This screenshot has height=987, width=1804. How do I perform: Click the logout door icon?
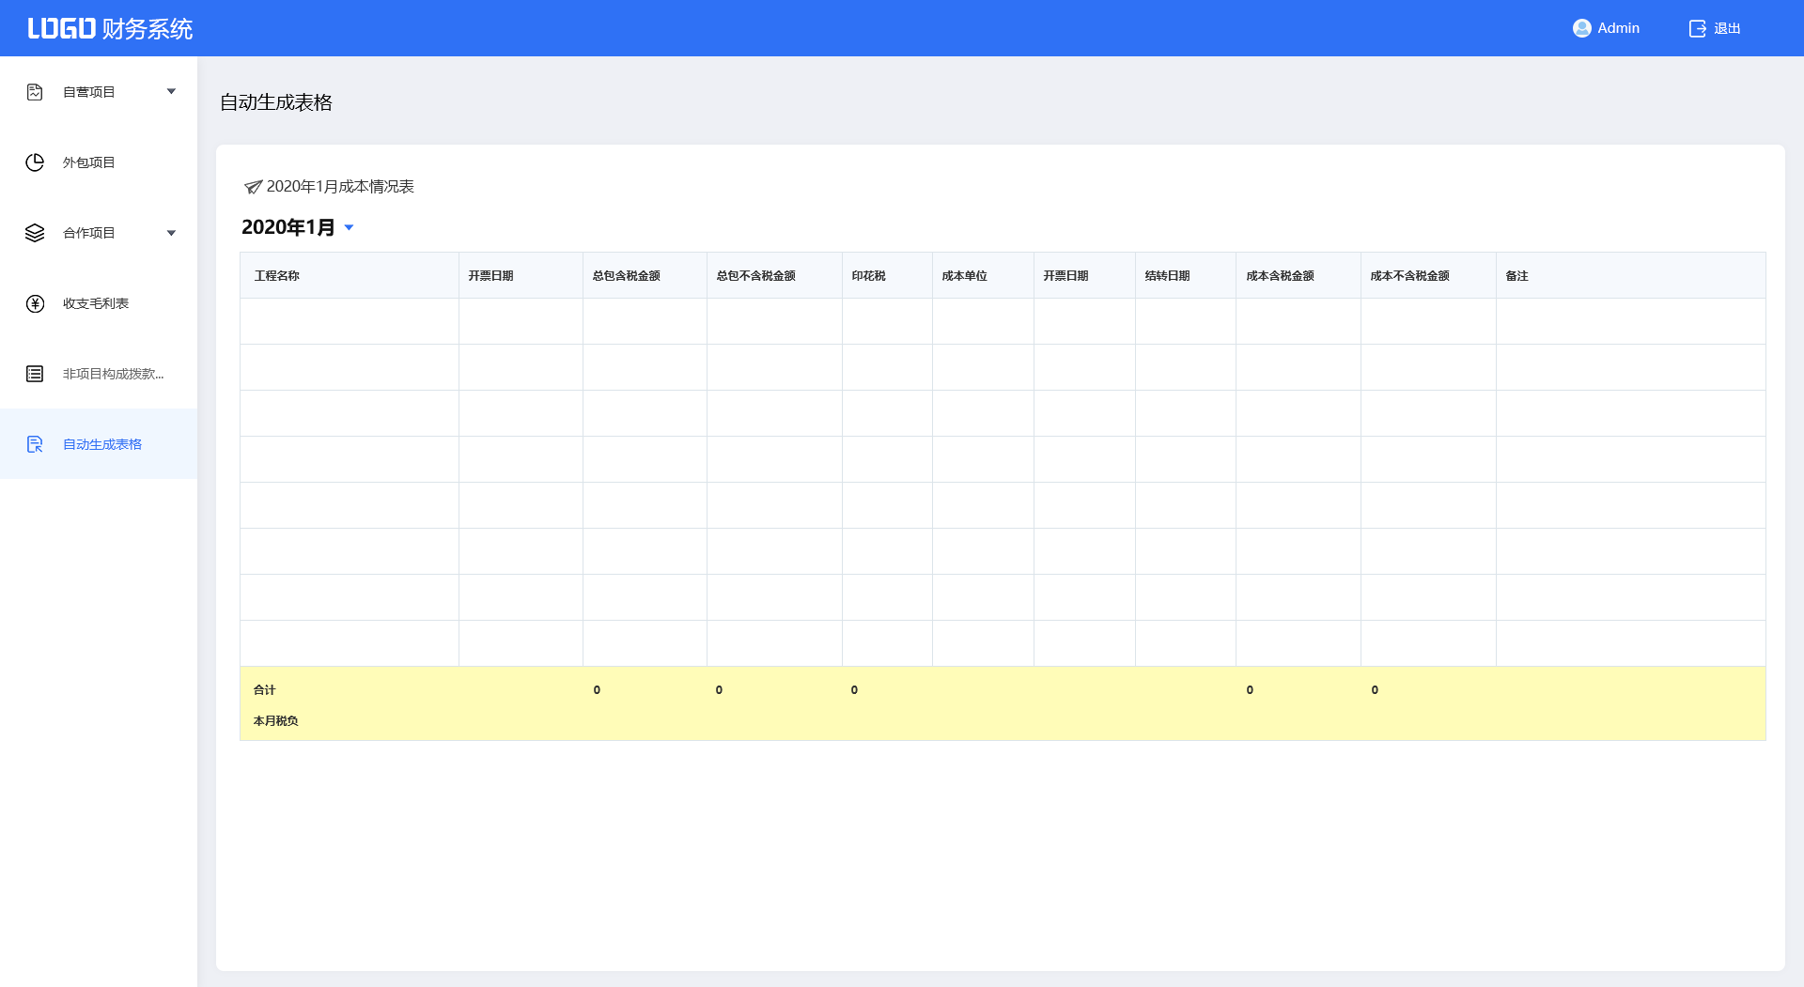pyautogui.click(x=1697, y=28)
